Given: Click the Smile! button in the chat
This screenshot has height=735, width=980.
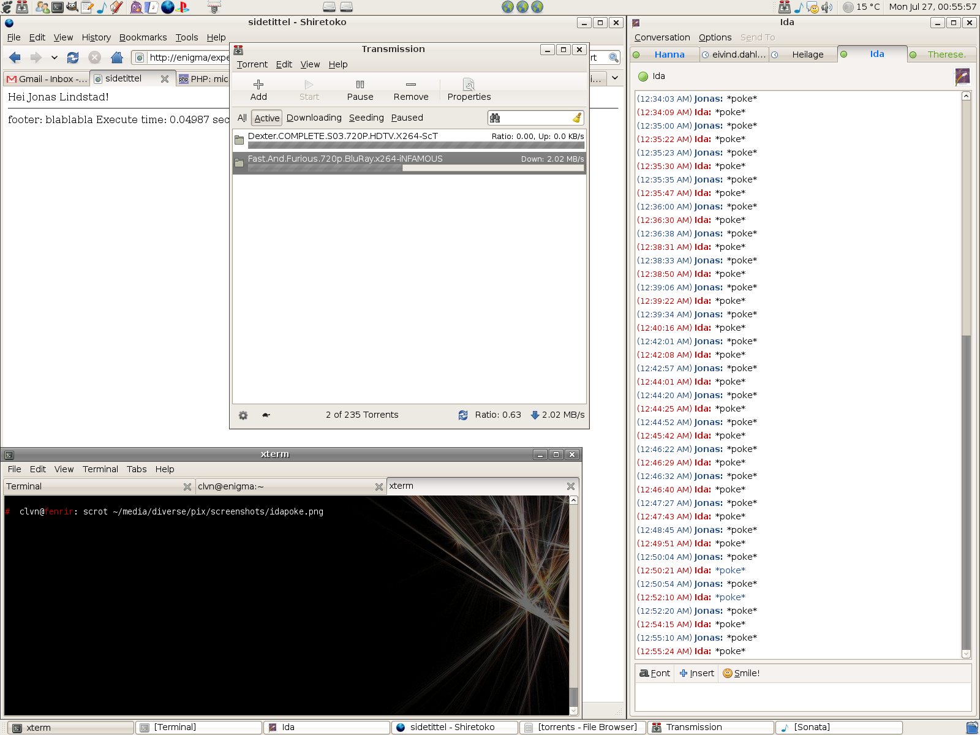Looking at the screenshot, I should [741, 673].
